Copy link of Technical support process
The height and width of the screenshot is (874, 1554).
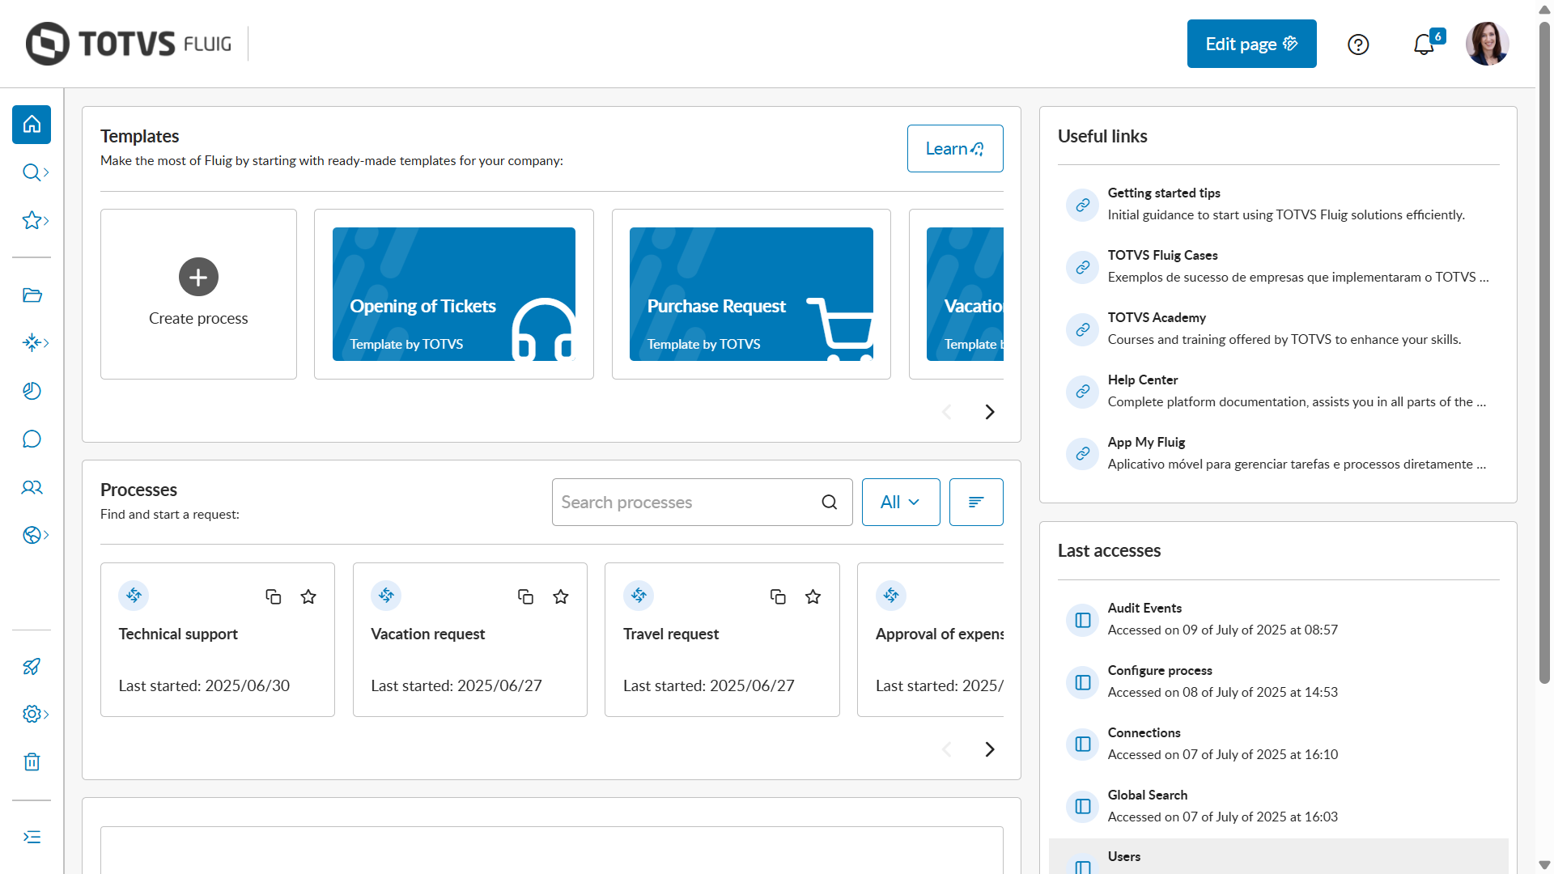pyautogui.click(x=274, y=597)
